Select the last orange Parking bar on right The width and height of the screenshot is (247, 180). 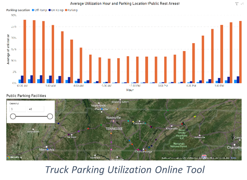[x=240, y=52]
